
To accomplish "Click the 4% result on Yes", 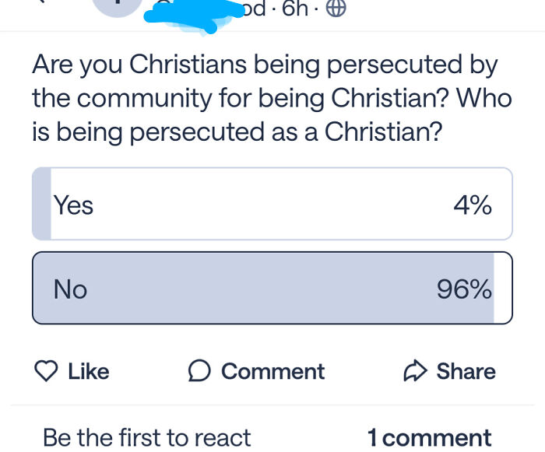I will (x=472, y=205).
